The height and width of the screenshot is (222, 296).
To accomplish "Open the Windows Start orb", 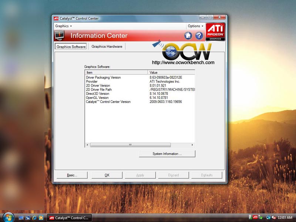I will 8,218.
